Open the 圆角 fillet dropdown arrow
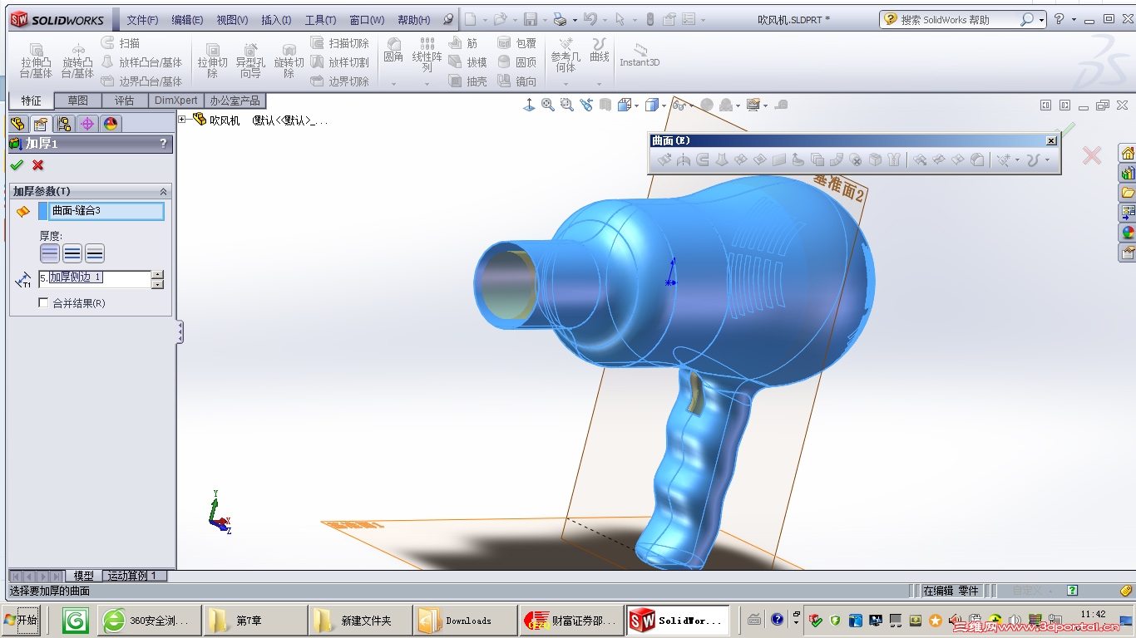Image resolution: width=1136 pixels, height=638 pixels. [393, 83]
